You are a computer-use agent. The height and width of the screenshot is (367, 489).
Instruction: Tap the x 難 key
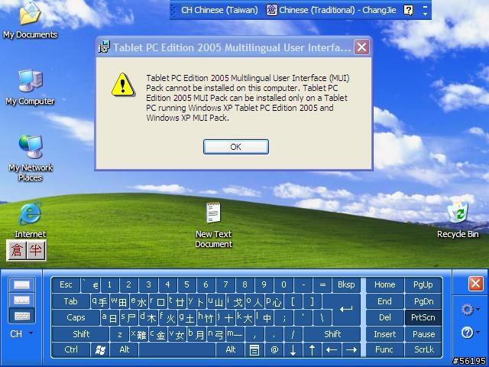point(139,334)
